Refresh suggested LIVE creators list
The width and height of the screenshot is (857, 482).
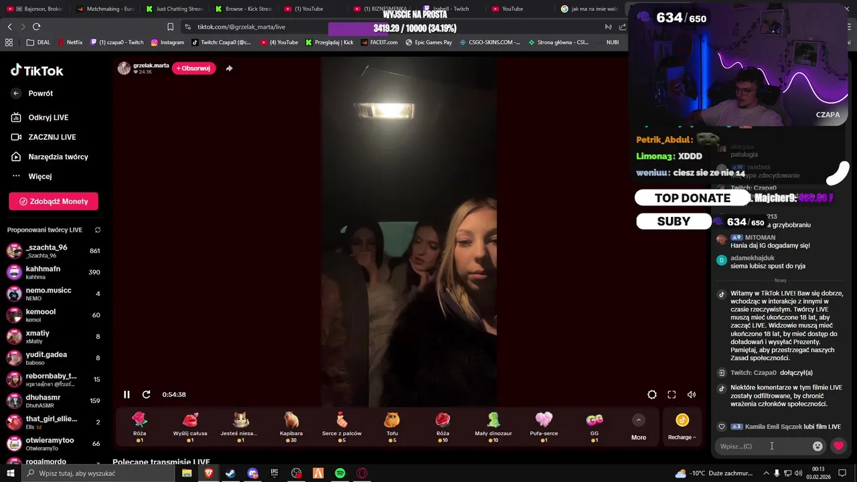98,230
